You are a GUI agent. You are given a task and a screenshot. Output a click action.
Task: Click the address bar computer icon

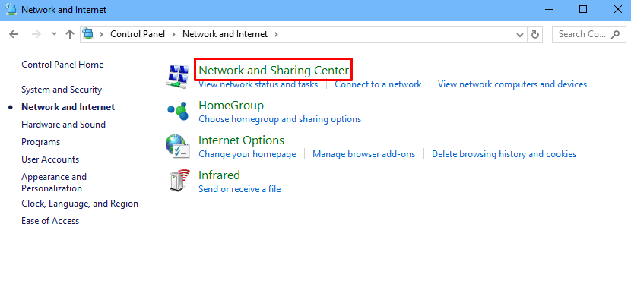(88, 34)
